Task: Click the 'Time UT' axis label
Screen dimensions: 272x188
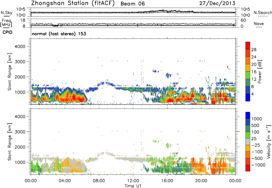Action: point(133,186)
